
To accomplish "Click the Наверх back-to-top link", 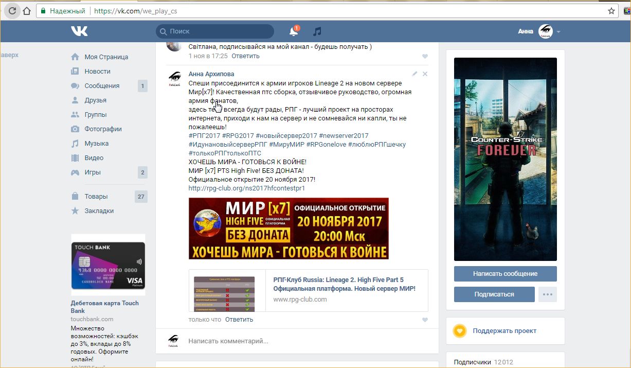I will [x=9, y=55].
